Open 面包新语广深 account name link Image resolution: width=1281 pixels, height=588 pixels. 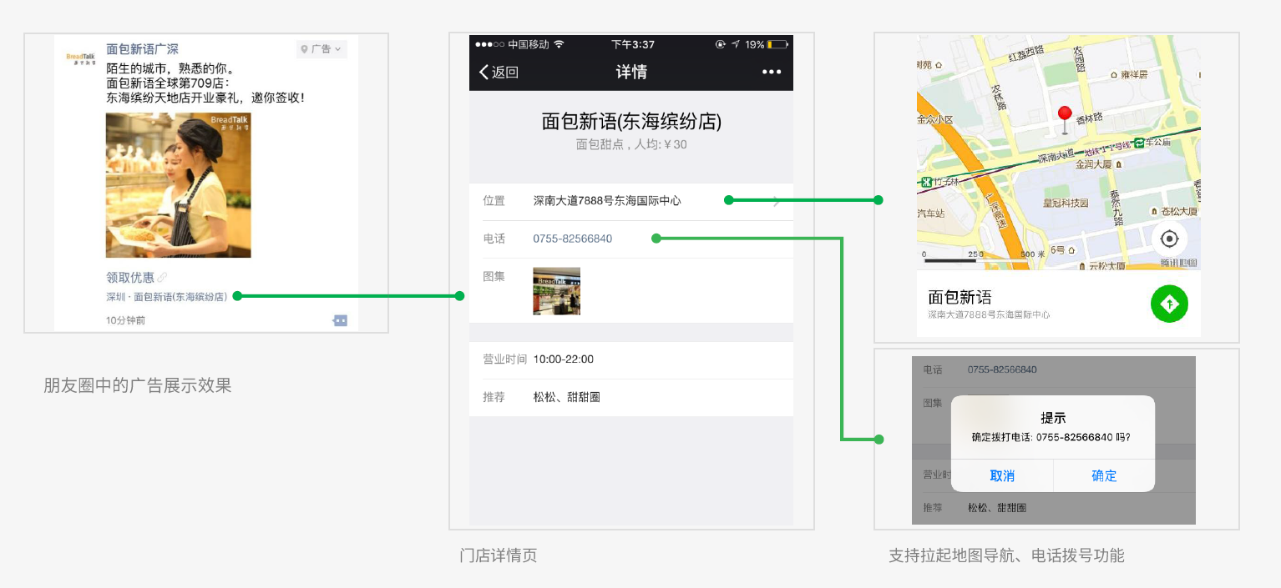click(x=142, y=49)
